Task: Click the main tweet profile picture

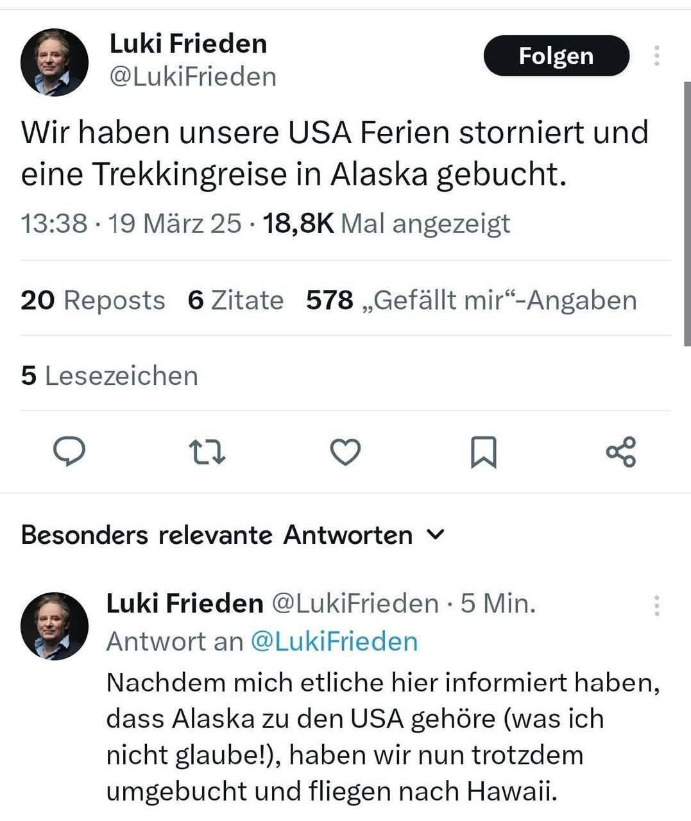Action: tap(55, 62)
